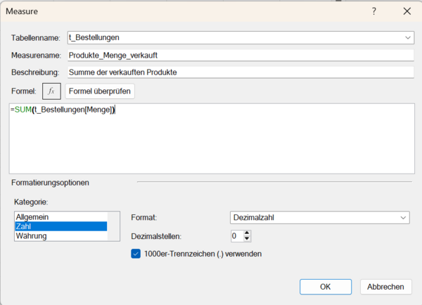Increase Dezimalstellen with the up arrow
The image size is (422, 305).
click(247, 233)
